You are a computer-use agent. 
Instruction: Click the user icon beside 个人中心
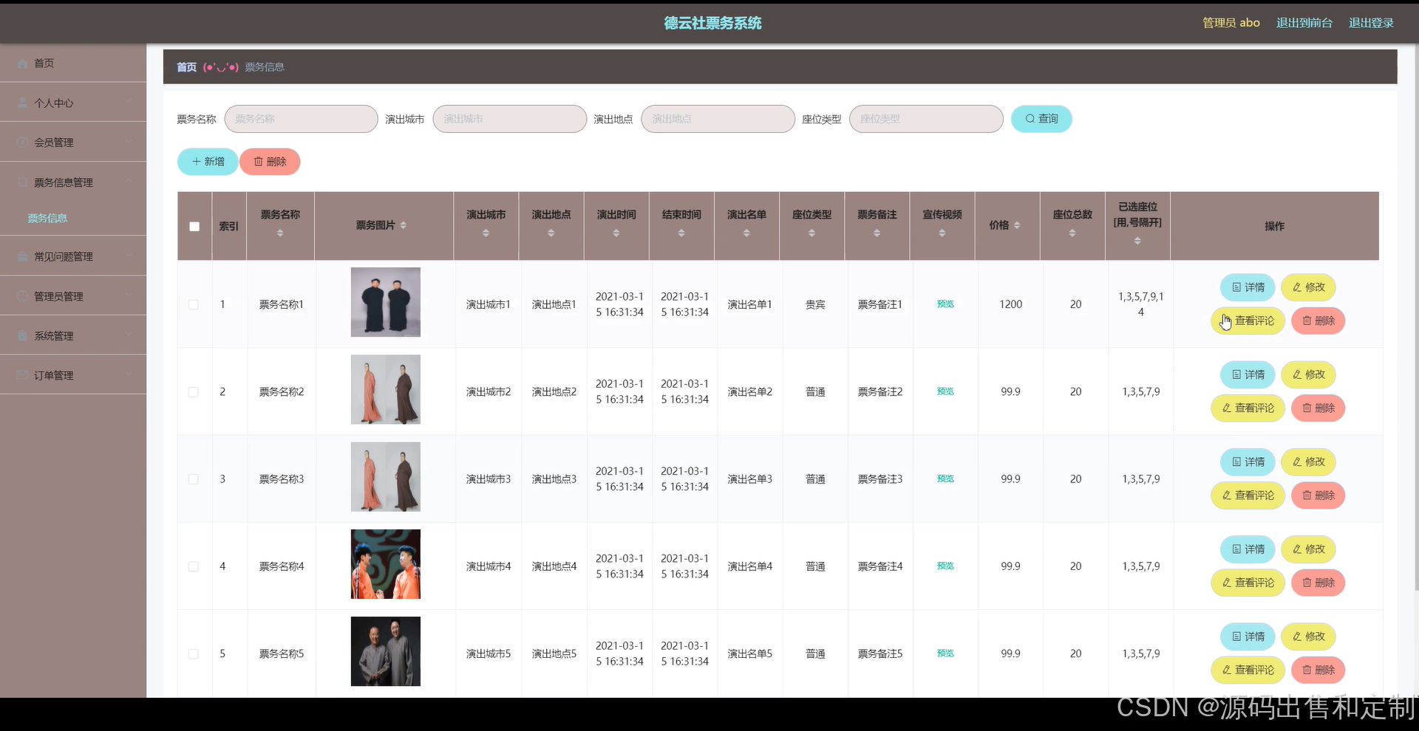(22, 103)
